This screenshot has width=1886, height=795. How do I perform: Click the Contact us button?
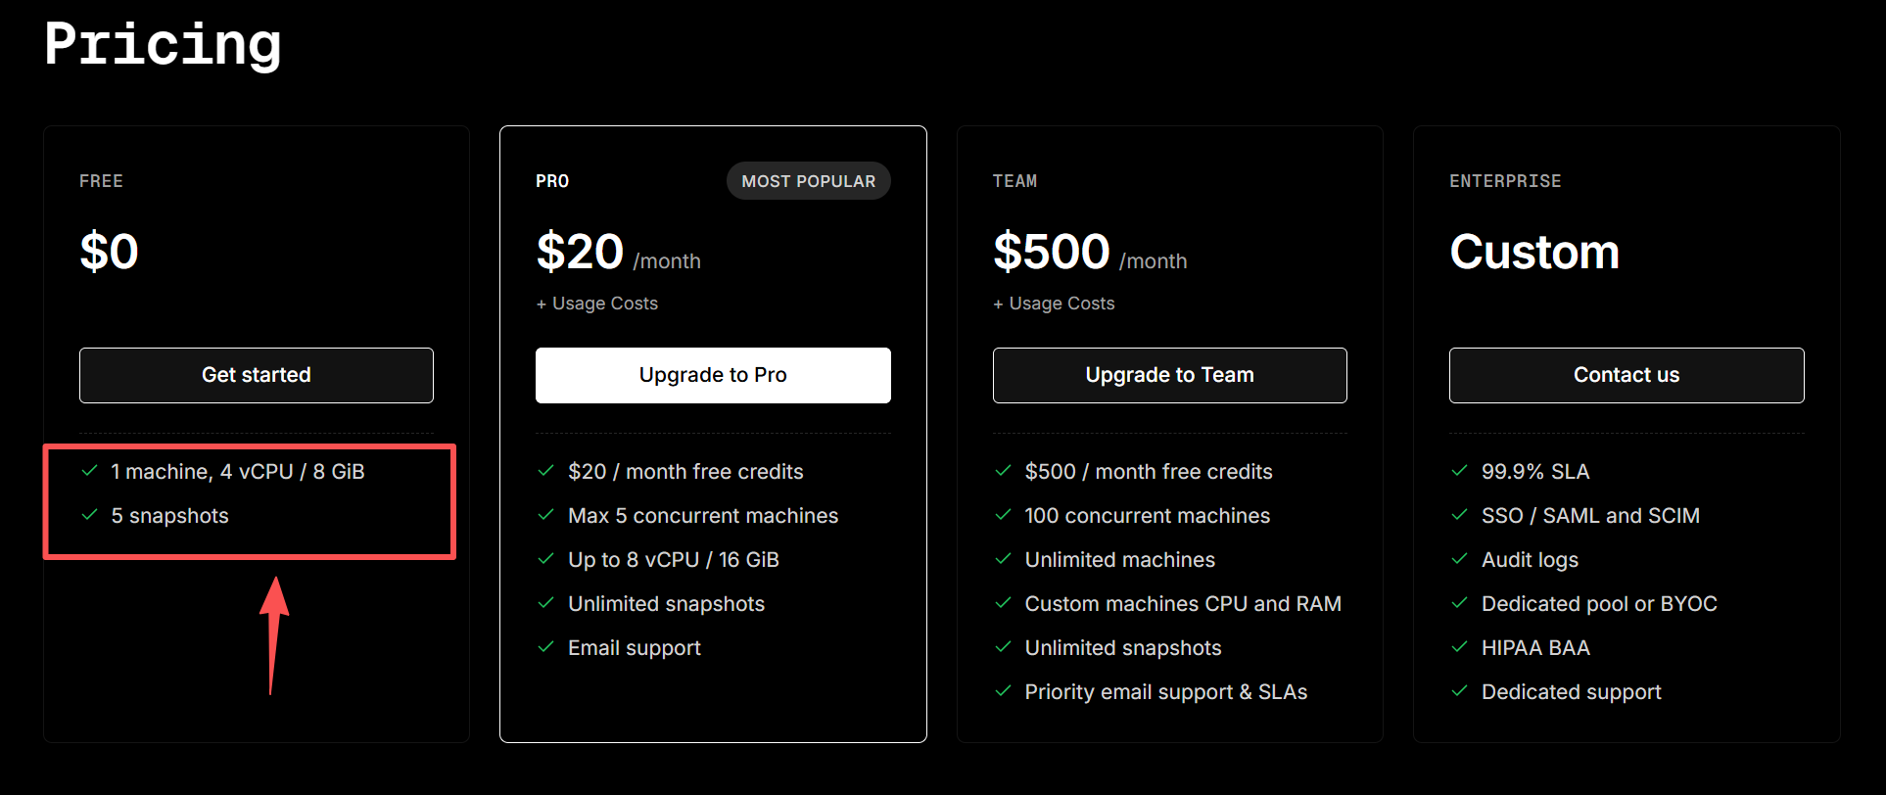pos(1627,375)
